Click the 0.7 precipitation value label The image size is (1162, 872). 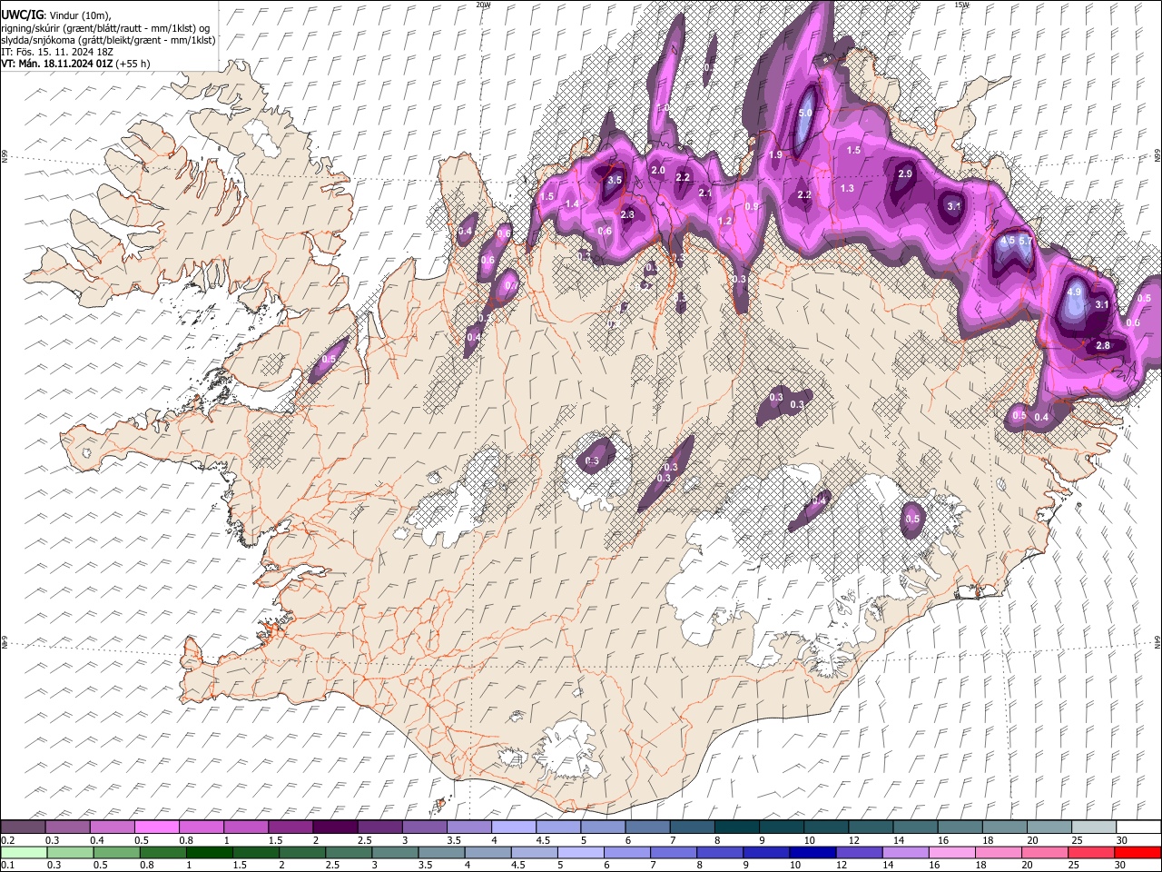510,286
